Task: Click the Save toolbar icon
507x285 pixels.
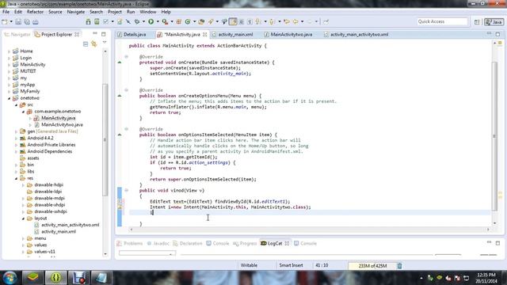Action: (18, 21)
